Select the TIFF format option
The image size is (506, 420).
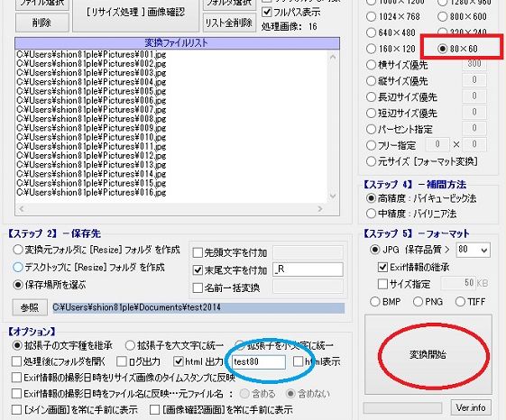click(x=460, y=302)
